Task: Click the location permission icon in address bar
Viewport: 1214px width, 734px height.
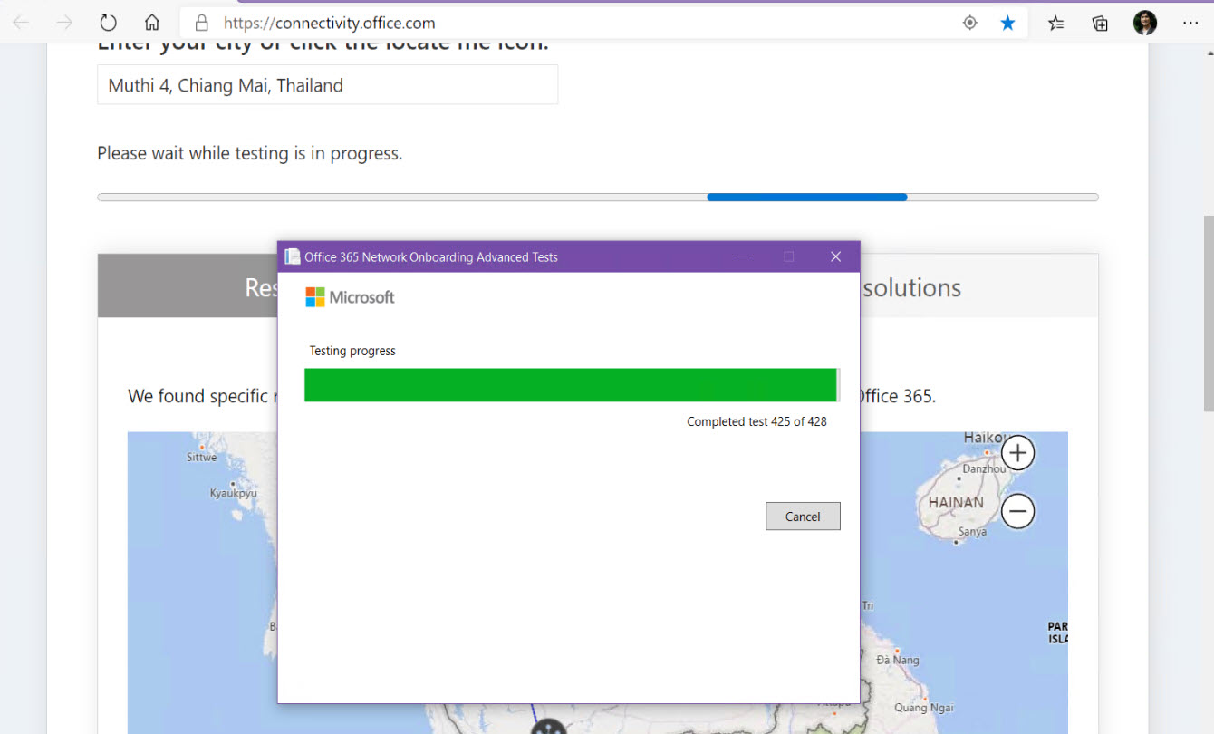Action: click(x=969, y=24)
